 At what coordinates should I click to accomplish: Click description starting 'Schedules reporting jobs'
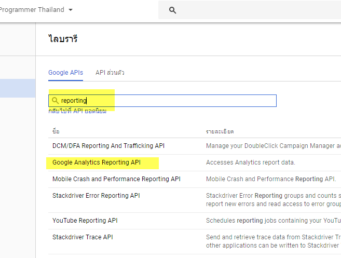(274, 221)
